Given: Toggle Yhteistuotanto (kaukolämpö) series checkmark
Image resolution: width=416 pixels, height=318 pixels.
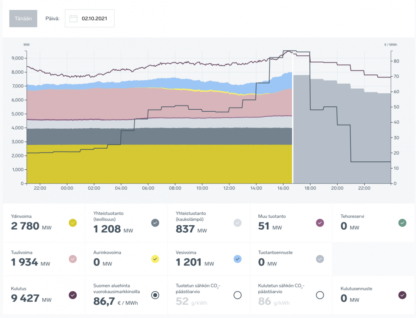Looking at the screenshot, I should tap(238, 223).
